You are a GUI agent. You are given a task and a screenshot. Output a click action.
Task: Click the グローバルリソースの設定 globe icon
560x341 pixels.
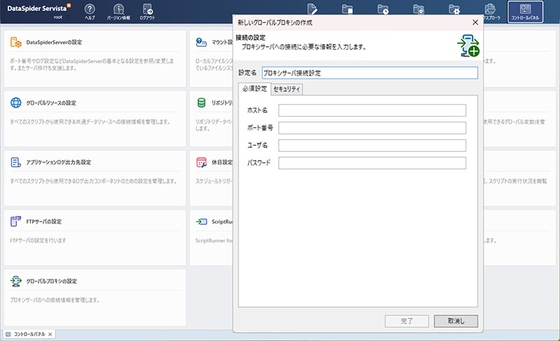tap(15, 103)
